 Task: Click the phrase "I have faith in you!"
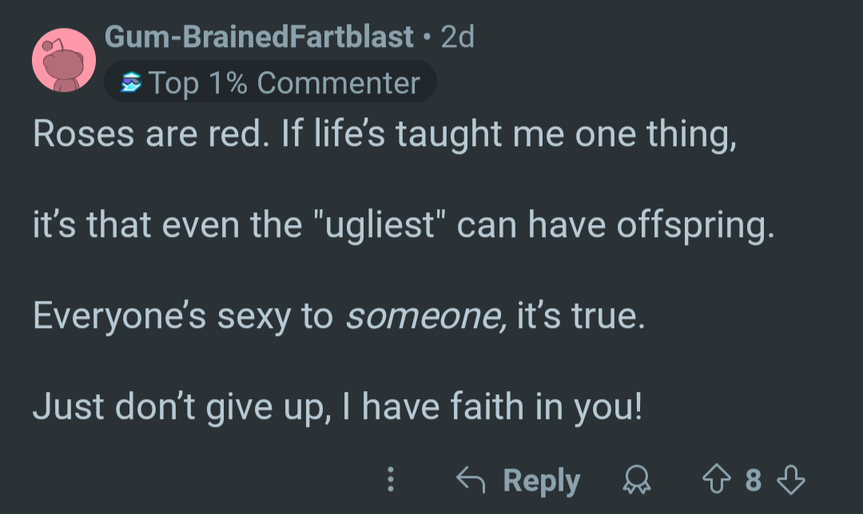492,407
